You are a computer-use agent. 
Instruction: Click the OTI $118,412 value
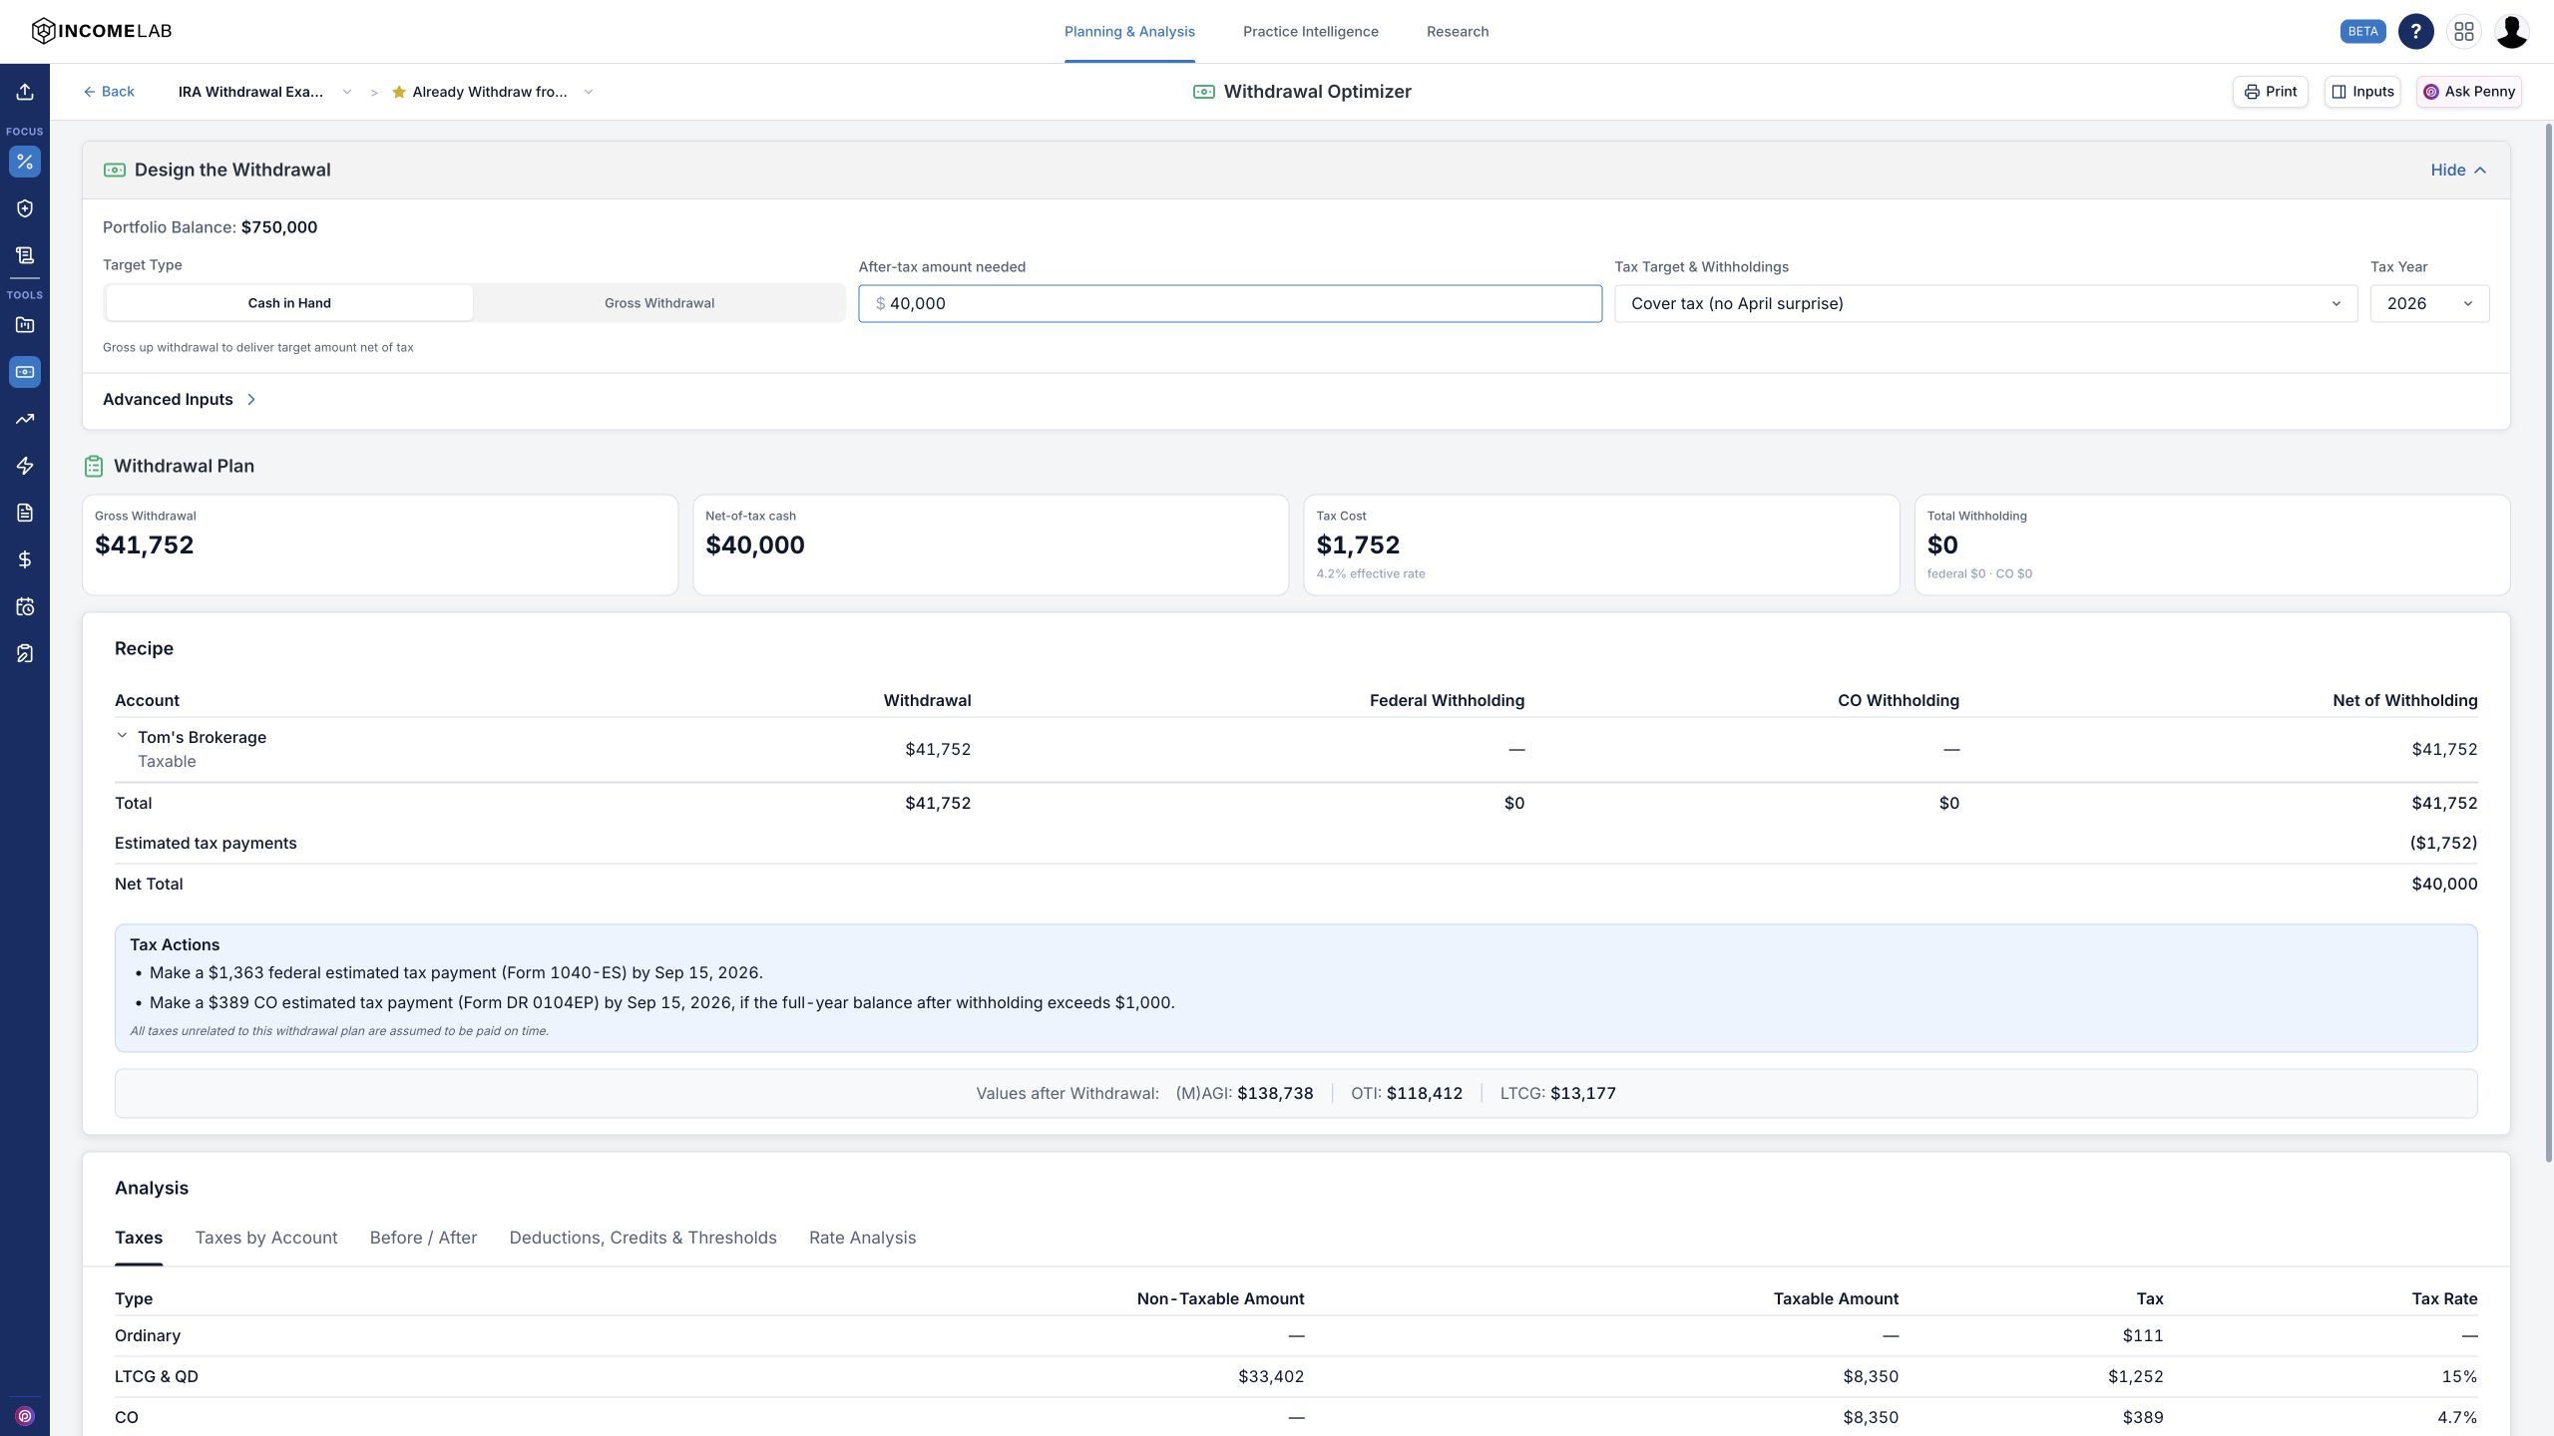click(x=1424, y=1093)
